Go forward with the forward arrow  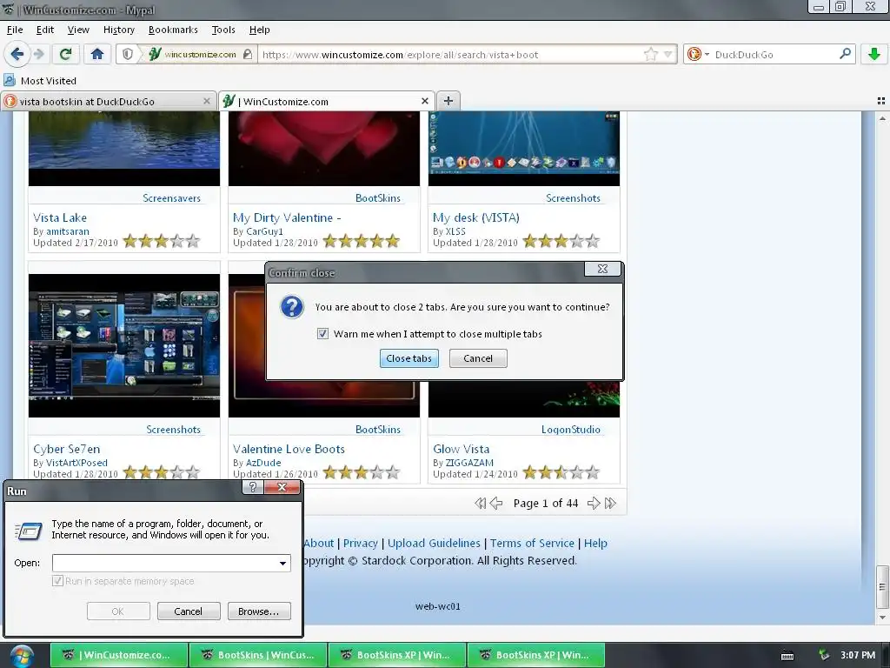(x=38, y=55)
